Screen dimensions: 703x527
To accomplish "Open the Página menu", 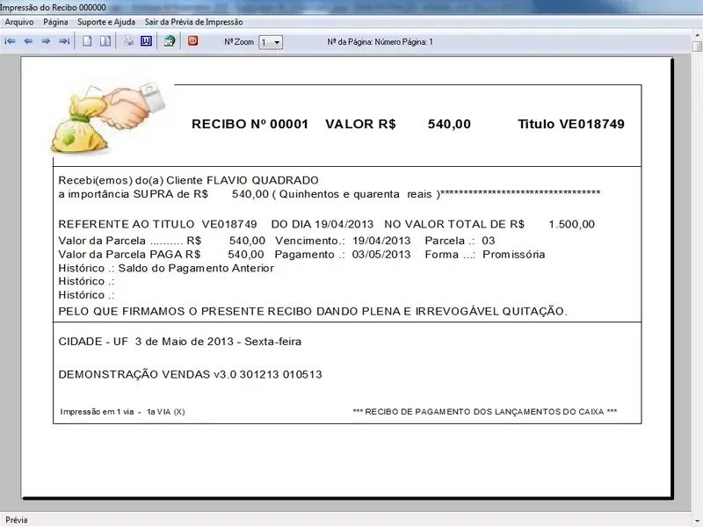I will coord(55,22).
